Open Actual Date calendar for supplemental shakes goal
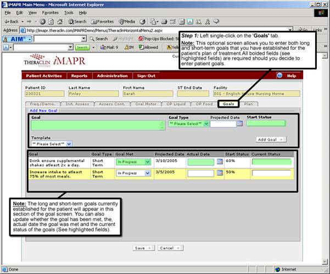Viewport: 330px width, 274px height. pyautogui.click(x=220, y=162)
